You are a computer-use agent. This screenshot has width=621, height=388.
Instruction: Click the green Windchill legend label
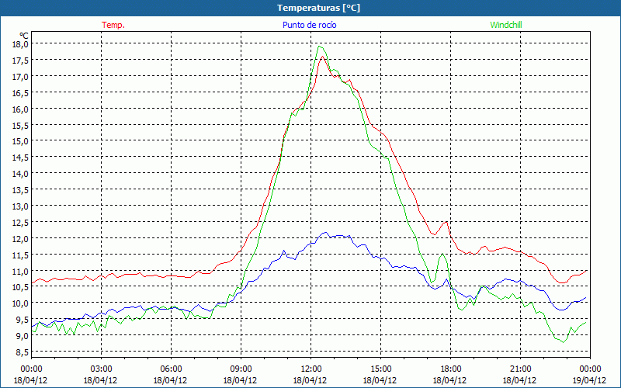point(506,25)
